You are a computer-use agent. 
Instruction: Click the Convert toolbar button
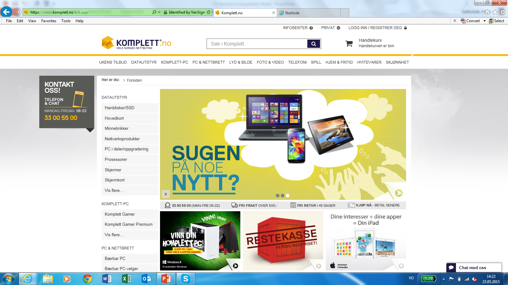[470, 21]
